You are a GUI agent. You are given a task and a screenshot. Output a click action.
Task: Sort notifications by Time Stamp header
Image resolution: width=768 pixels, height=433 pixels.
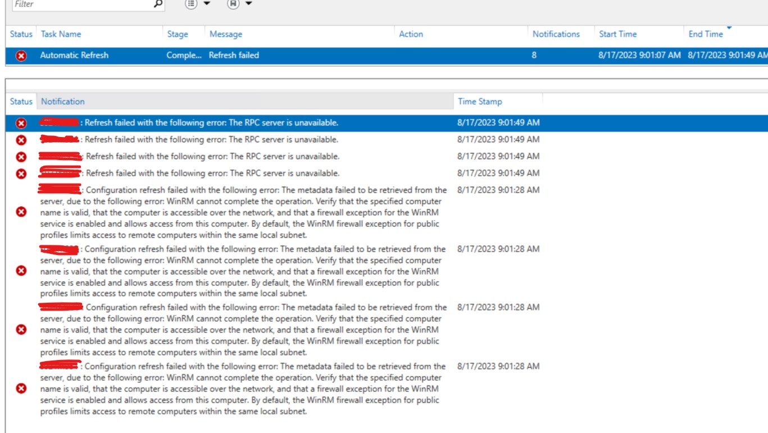tap(480, 102)
